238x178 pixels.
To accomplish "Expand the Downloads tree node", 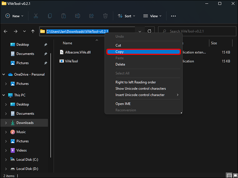I will pyautogui.click(x=6, y=123).
